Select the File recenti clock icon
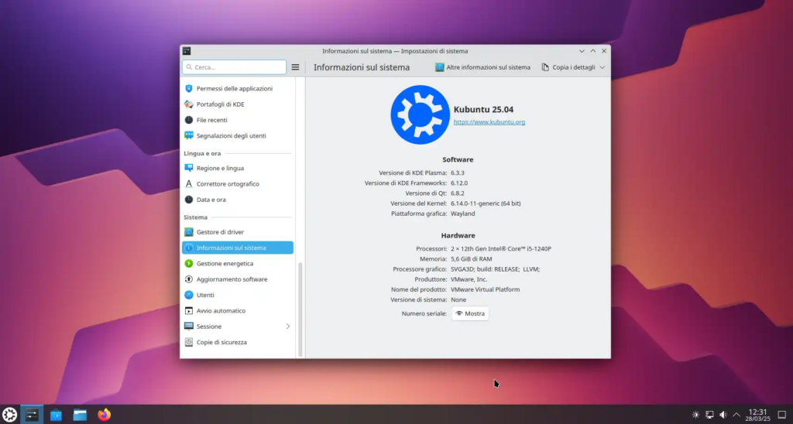The image size is (793, 424). pos(189,120)
